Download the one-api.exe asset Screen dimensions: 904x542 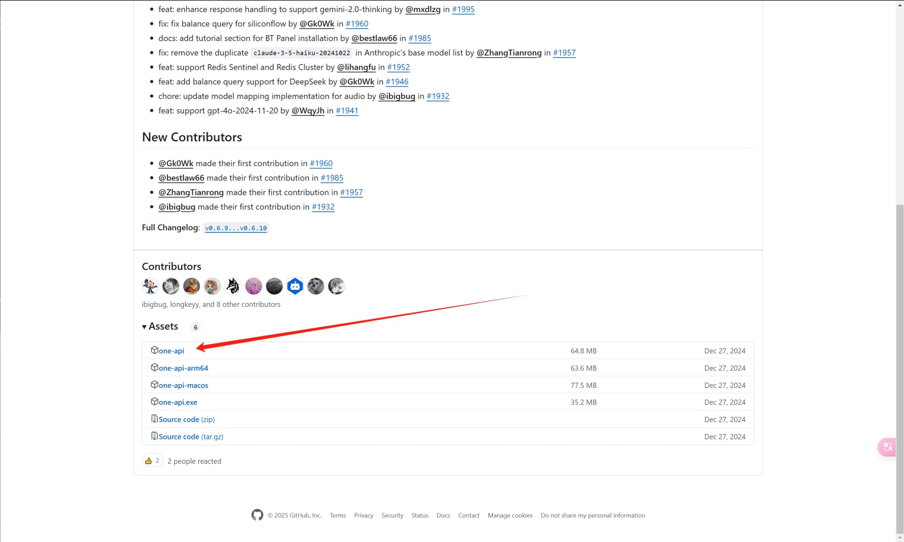[x=178, y=402]
